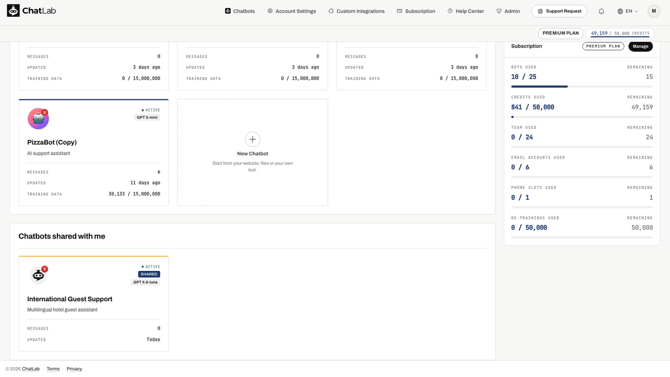Click 'Multilingual hotel guest assistant' description
Screen dimensions: 670x377
pyautogui.click(x=63, y=309)
